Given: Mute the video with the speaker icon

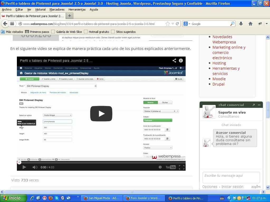Looking at the screenshot, I should coord(35,167).
